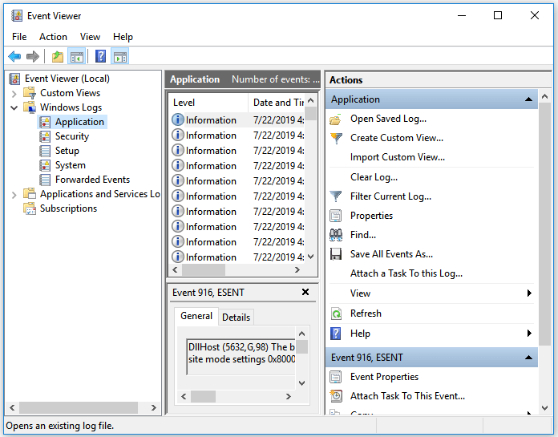Screen dimensions: 558x437
Task: Click Clear Log in Actions pane
Action: 374,177
